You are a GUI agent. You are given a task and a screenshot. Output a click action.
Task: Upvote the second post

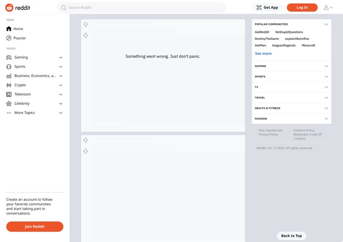(85, 140)
